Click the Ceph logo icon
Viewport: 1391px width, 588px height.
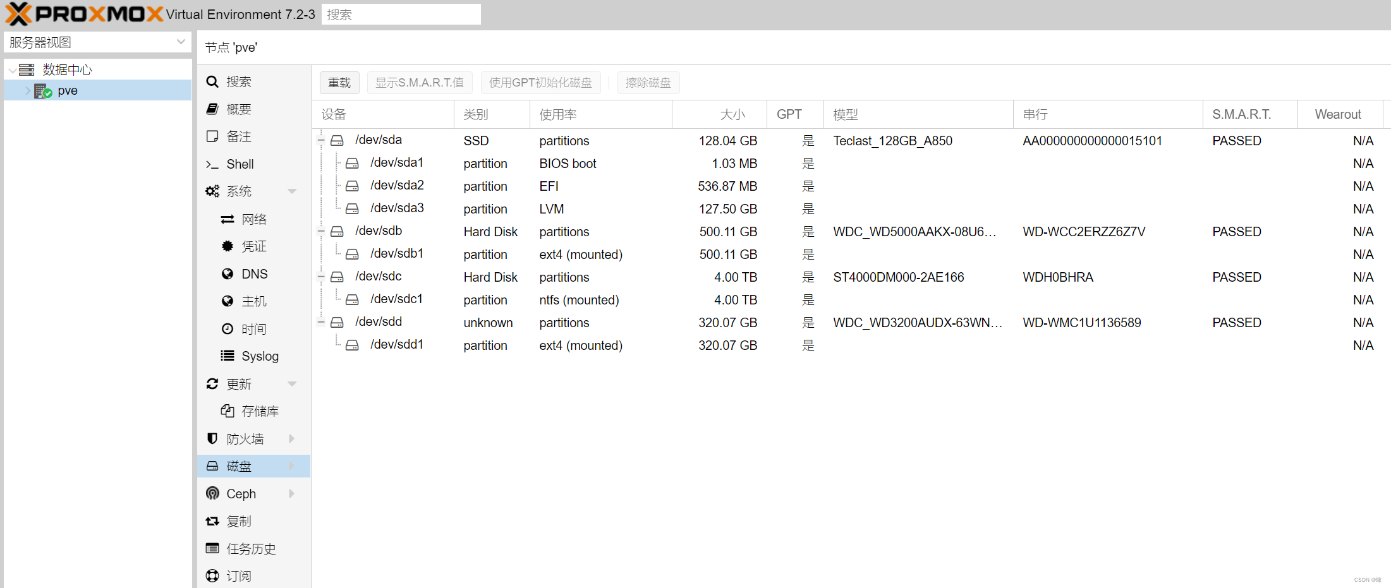pos(212,494)
